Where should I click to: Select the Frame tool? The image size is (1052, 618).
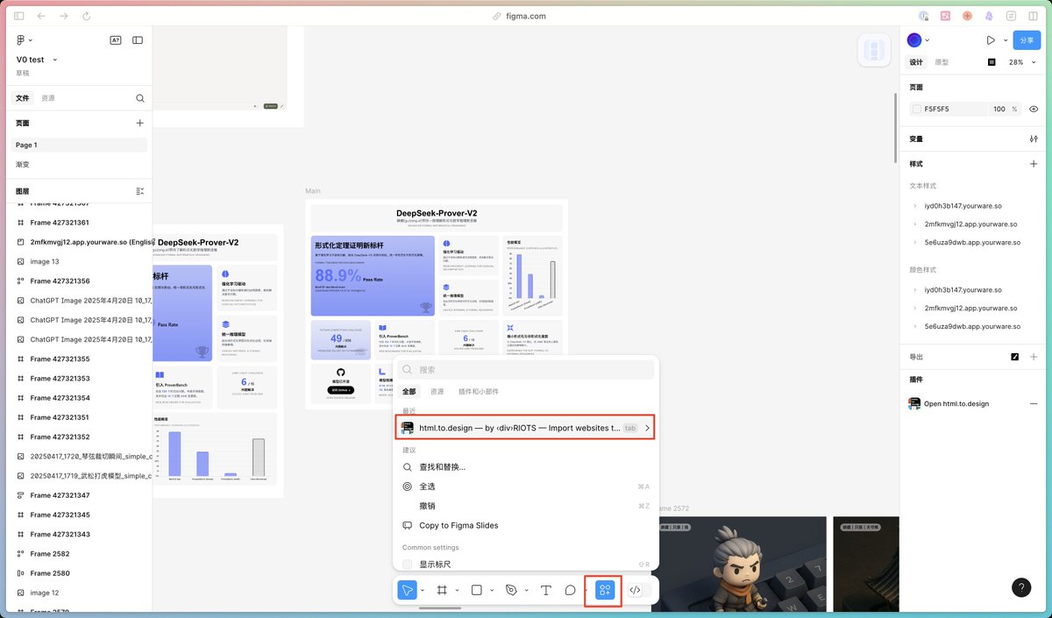(x=442, y=590)
